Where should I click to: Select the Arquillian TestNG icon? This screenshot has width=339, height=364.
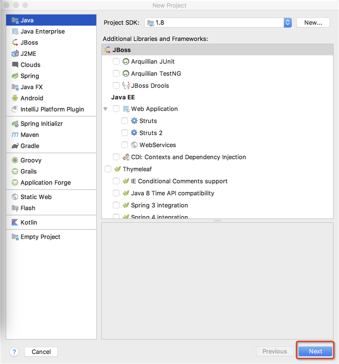pos(126,74)
